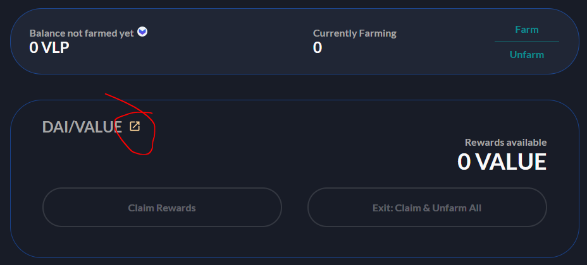This screenshot has height=265, width=587.
Task: Click the Currently Farming label
Action: pos(354,33)
